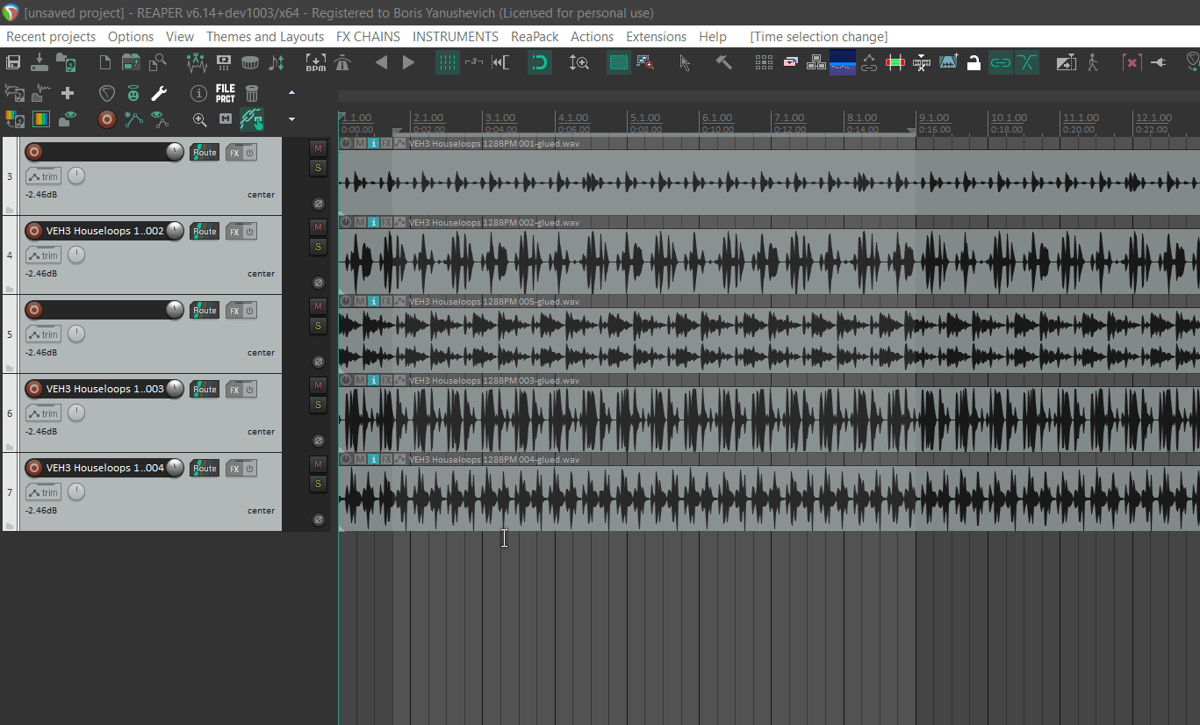
Task: Click the toolbar scroll up arrow
Action: [x=292, y=92]
